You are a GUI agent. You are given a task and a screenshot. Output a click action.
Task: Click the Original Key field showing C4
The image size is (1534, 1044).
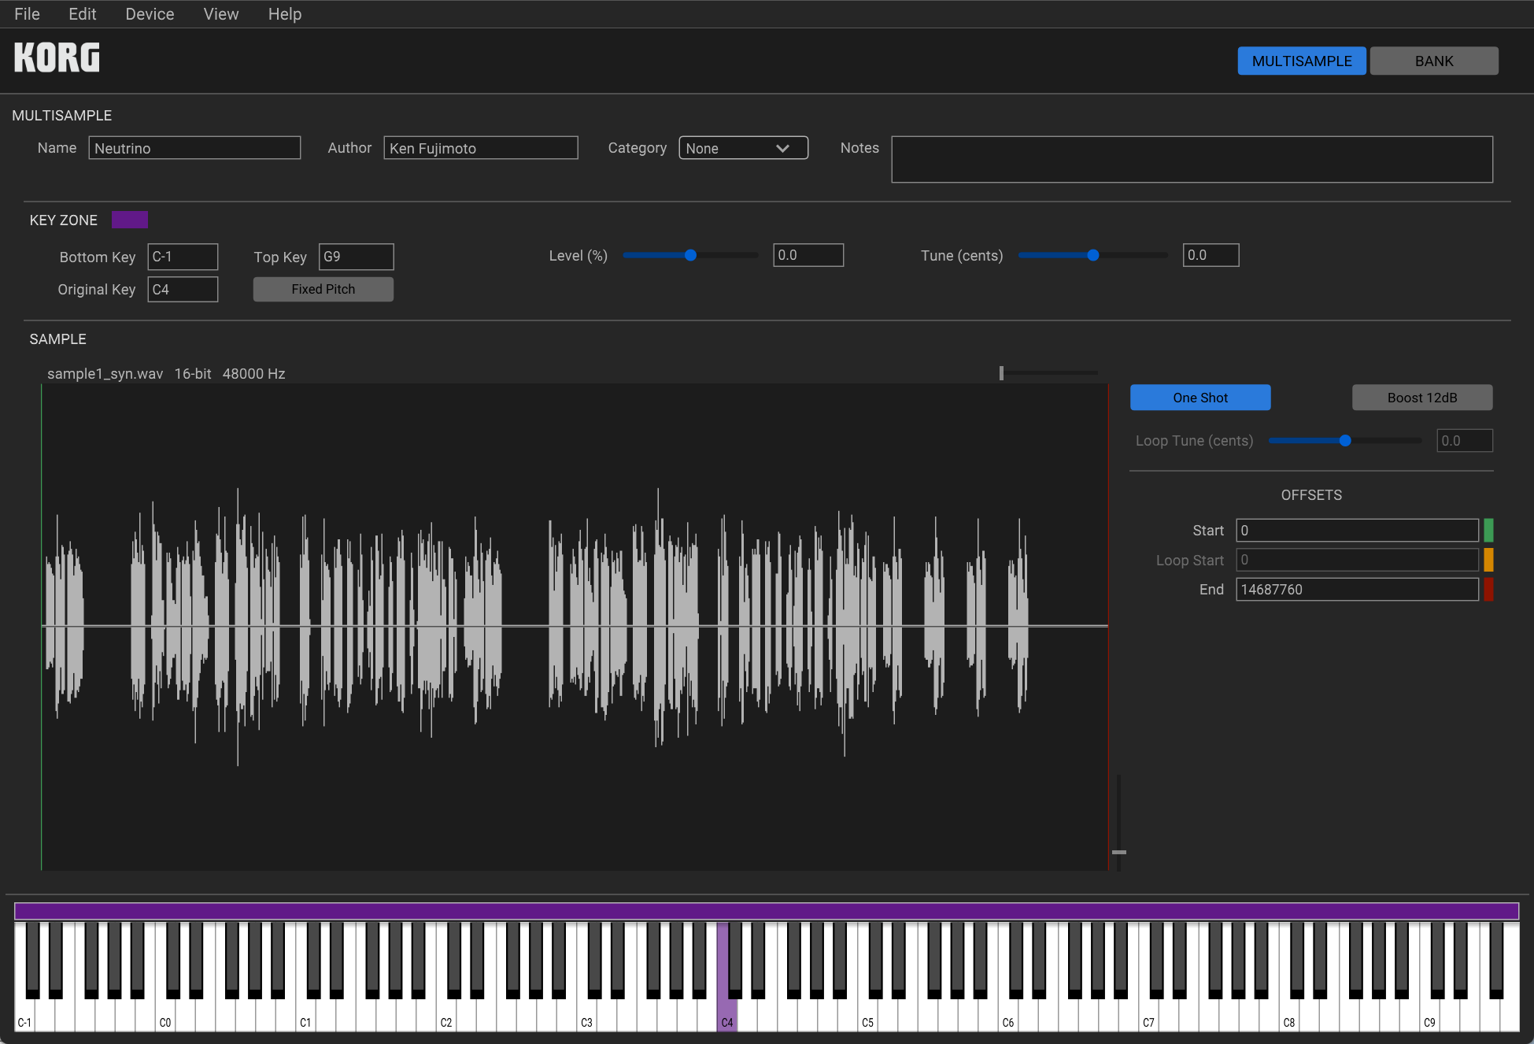(183, 289)
